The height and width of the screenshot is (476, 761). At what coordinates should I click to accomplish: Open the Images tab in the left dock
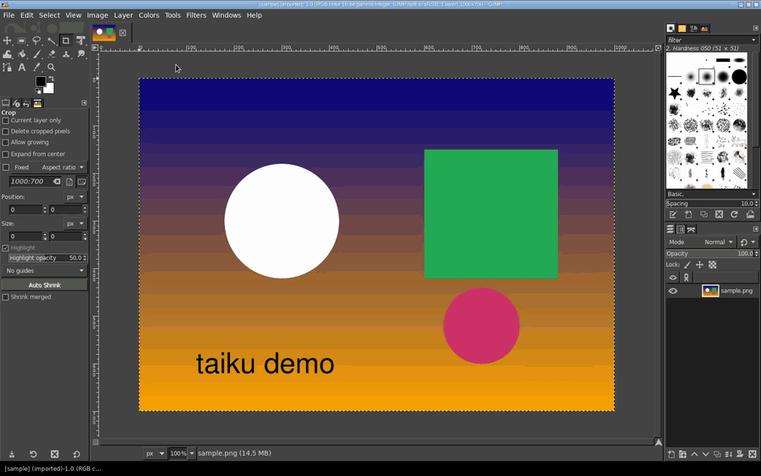(x=37, y=103)
